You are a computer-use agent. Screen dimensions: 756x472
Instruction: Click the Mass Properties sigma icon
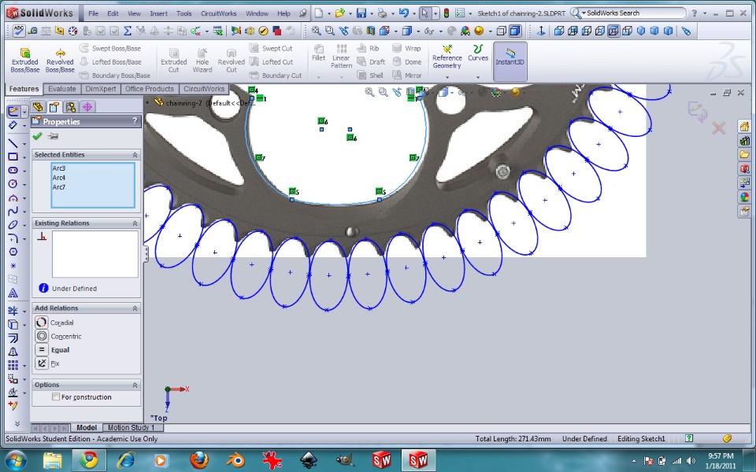click(128, 31)
